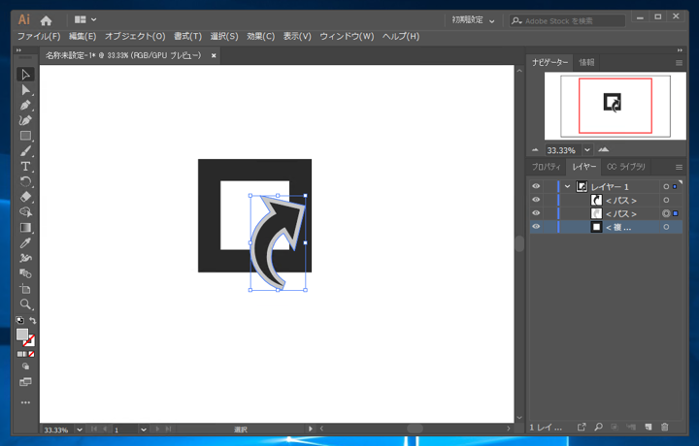Go to the Home screen
The width and height of the screenshot is (699, 446).
pyautogui.click(x=46, y=20)
